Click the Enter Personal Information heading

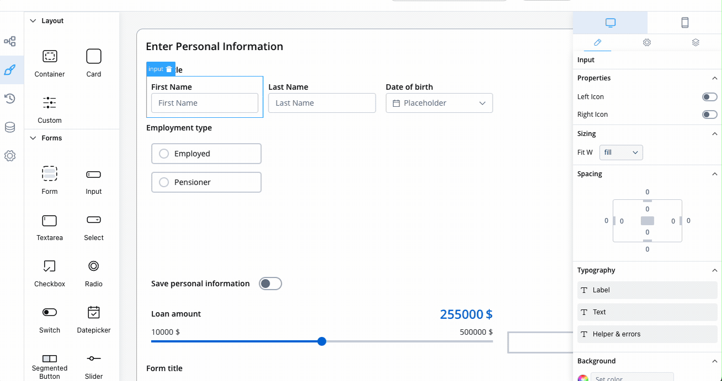[215, 47]
